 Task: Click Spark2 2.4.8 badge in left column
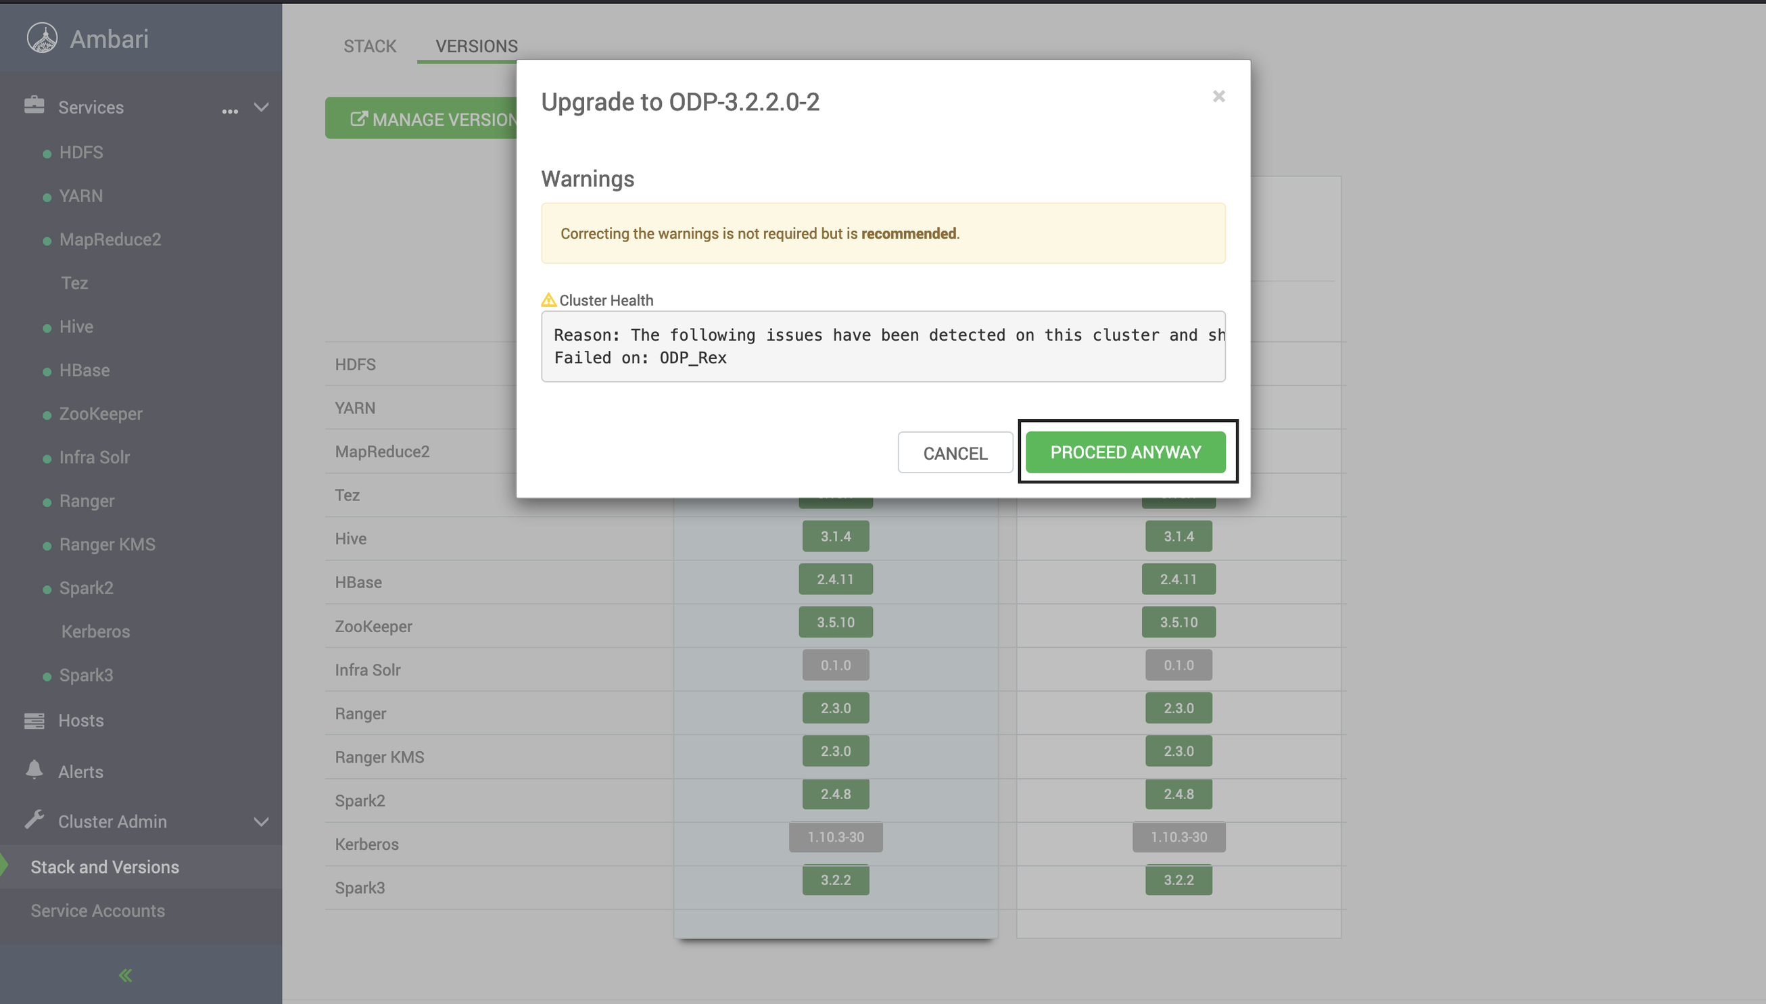coord(835,794)
